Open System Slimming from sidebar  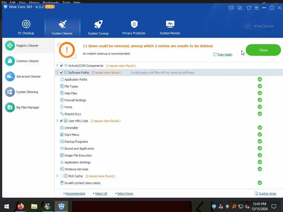(28, 92)
